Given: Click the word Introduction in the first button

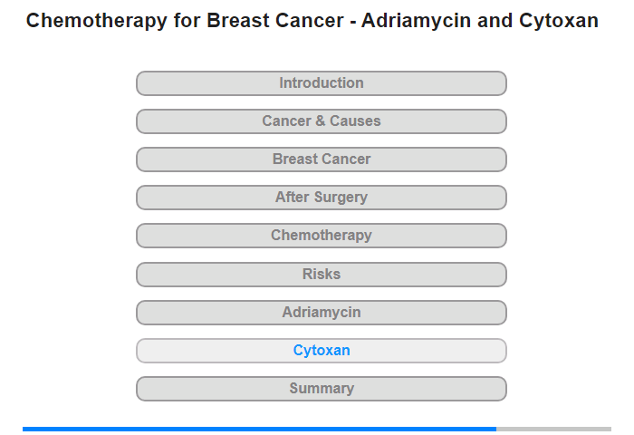Looking at the screenshot, I should click(322, 83).
